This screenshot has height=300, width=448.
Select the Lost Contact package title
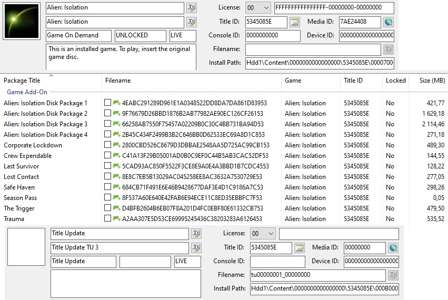click(22, 176)
